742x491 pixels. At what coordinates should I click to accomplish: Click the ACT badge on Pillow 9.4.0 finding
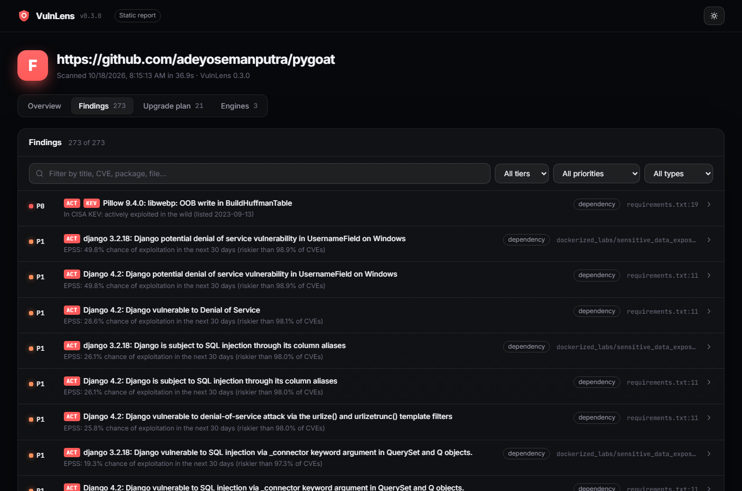(72, 203)
